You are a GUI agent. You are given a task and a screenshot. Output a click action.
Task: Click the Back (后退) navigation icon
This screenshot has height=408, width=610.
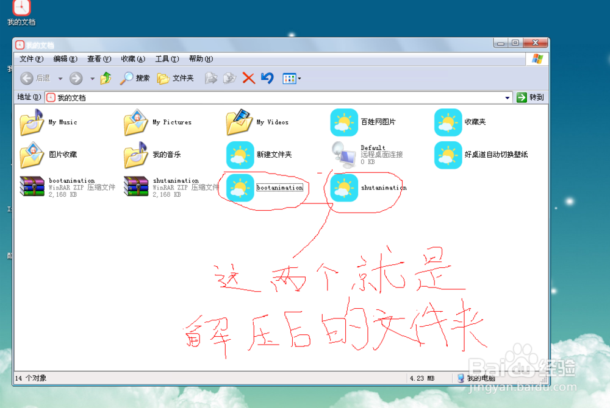[27, 78]
